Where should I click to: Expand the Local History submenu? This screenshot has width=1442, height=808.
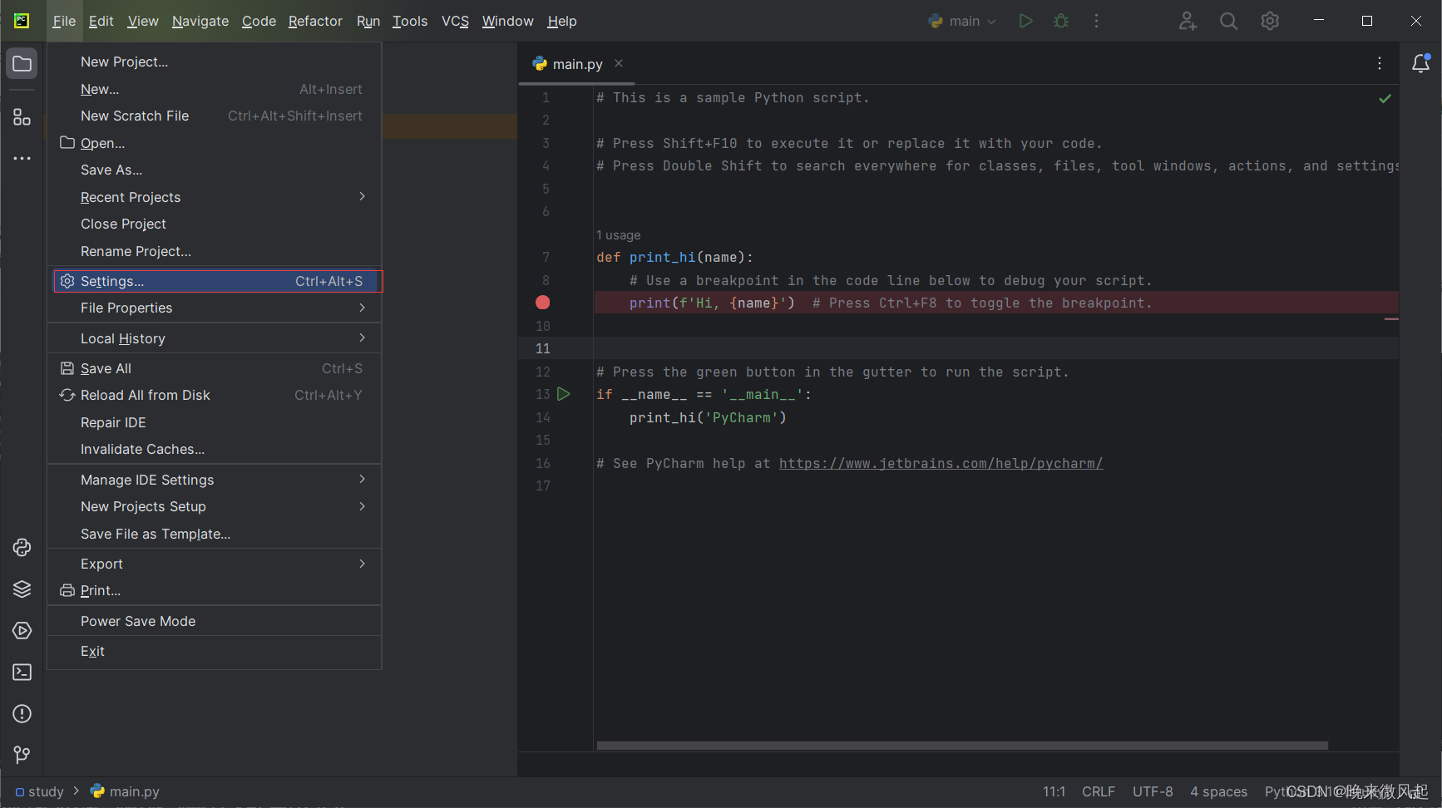(x=215, y=338)
